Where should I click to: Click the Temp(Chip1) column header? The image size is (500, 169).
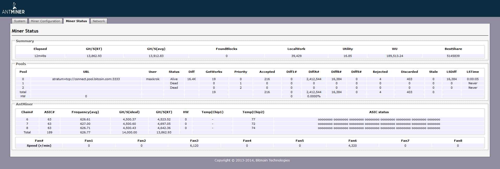[x=213, y=112]
